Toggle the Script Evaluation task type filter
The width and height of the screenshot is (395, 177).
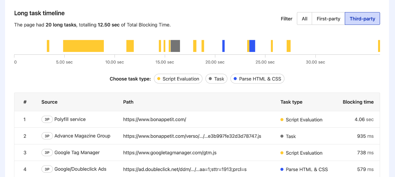tap(178, 79)
